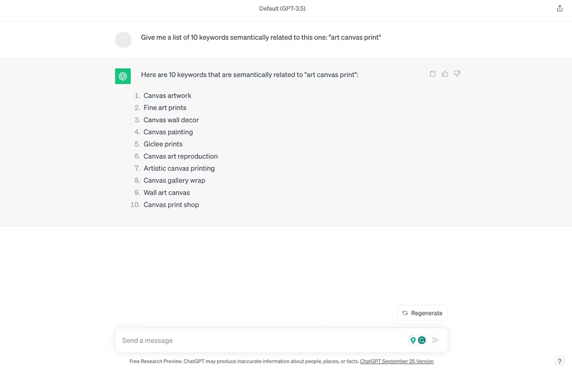The height and width of the screenshot is (375, 572).
Task: Click the green ChatGPT avatar icon
Action: (x=123, y=76)
